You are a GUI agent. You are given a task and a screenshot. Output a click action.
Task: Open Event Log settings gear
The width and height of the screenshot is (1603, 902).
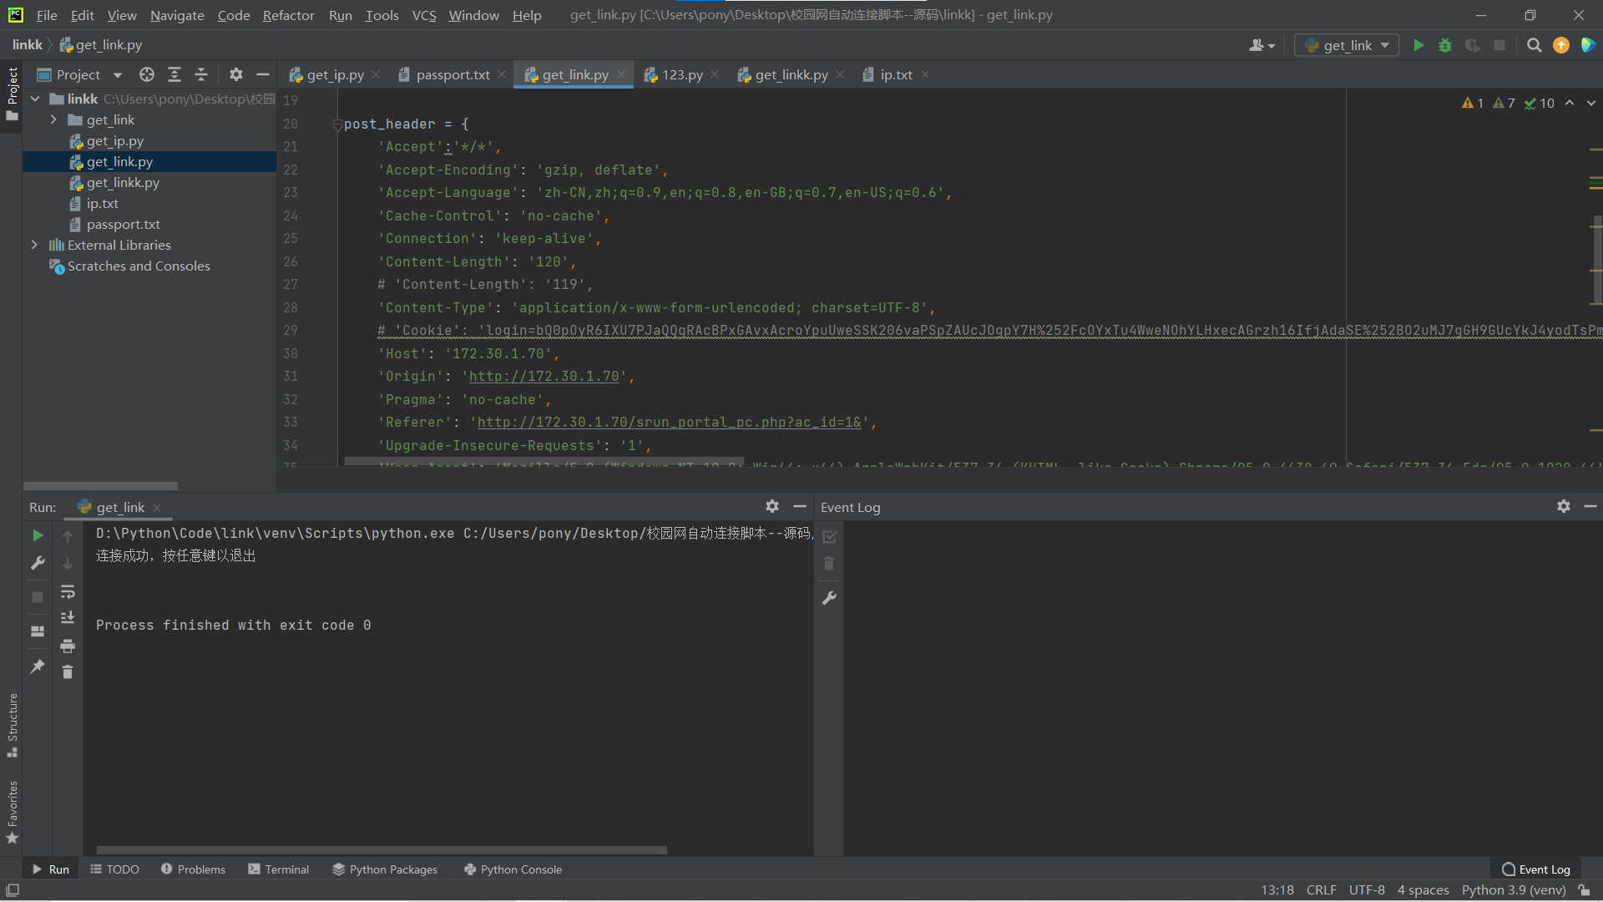pos(1563,506)
